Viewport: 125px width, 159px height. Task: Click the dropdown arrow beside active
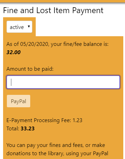[x=29, y=27]
